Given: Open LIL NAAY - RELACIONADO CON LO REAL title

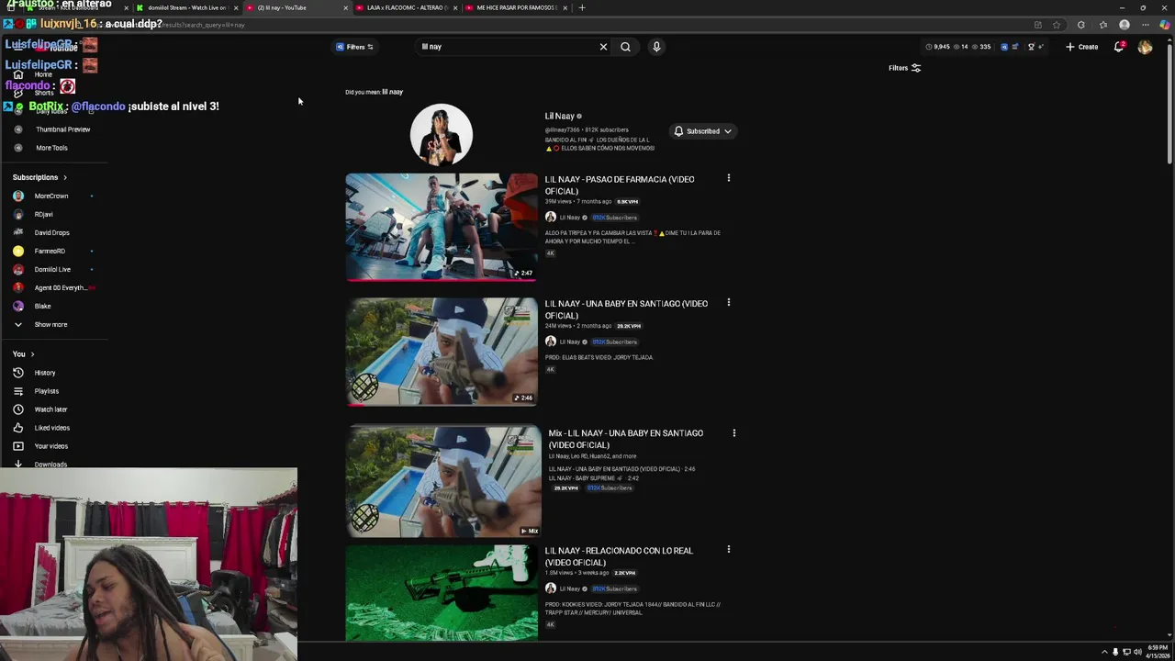Looking at the screenshot, I should click(x=619, y=556).
